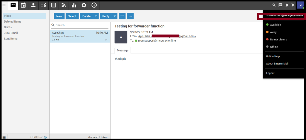The width and height of the screenshot is (306, 140).
Task: Click the top bar search magnifier icon
Action: (x=274, y=5)
